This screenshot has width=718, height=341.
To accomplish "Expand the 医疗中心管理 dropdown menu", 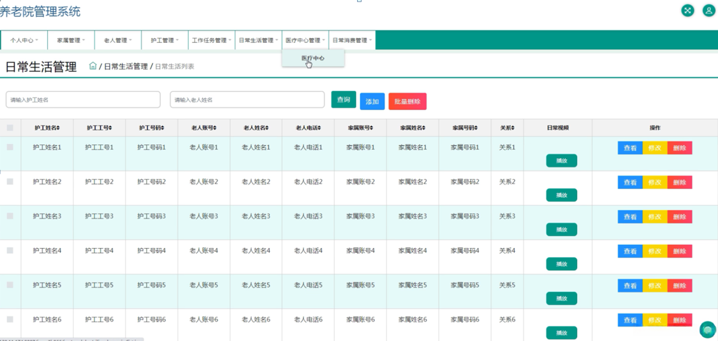I will (x=305, y=40).
